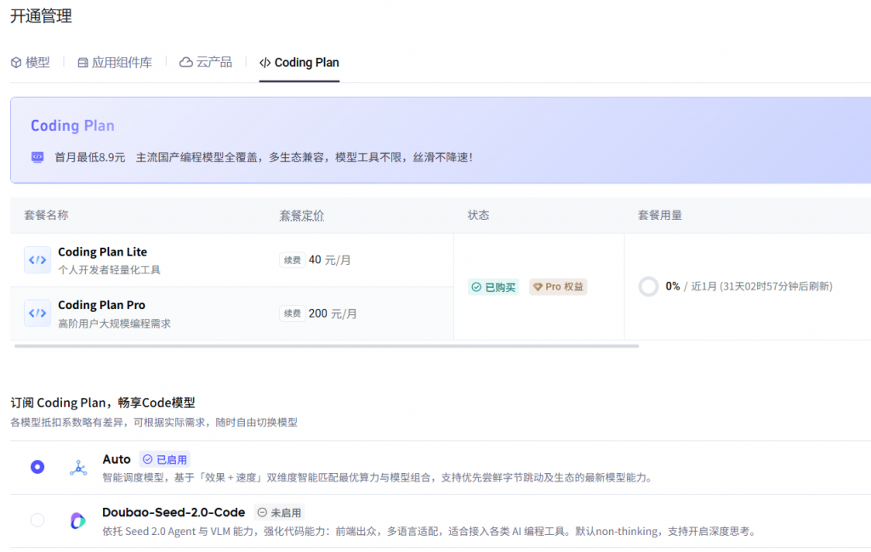Screen dimensions: 871x552
Task: Click the Coding Plan Lite code icon
Action: click(37, 260)
